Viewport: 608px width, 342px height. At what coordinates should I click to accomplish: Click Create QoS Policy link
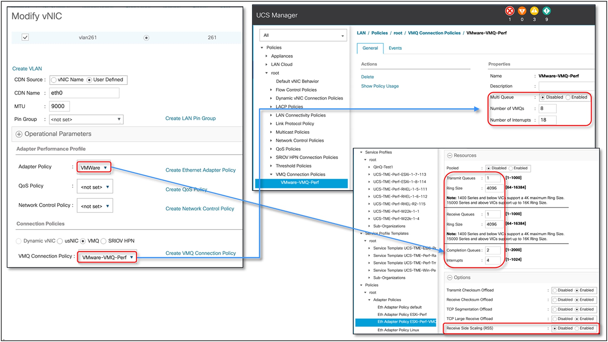186,189
